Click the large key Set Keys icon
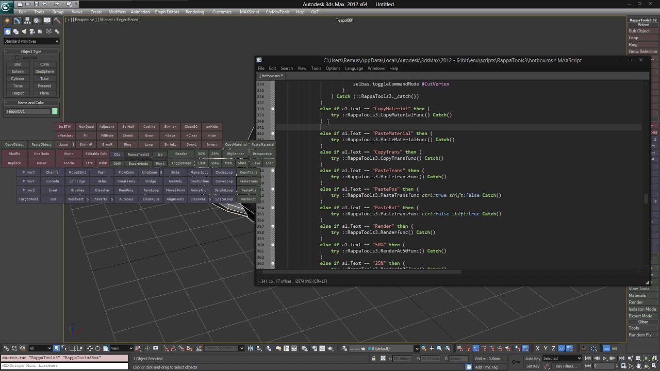This screenshot has height=371, width=660. [x=516, y=362]
